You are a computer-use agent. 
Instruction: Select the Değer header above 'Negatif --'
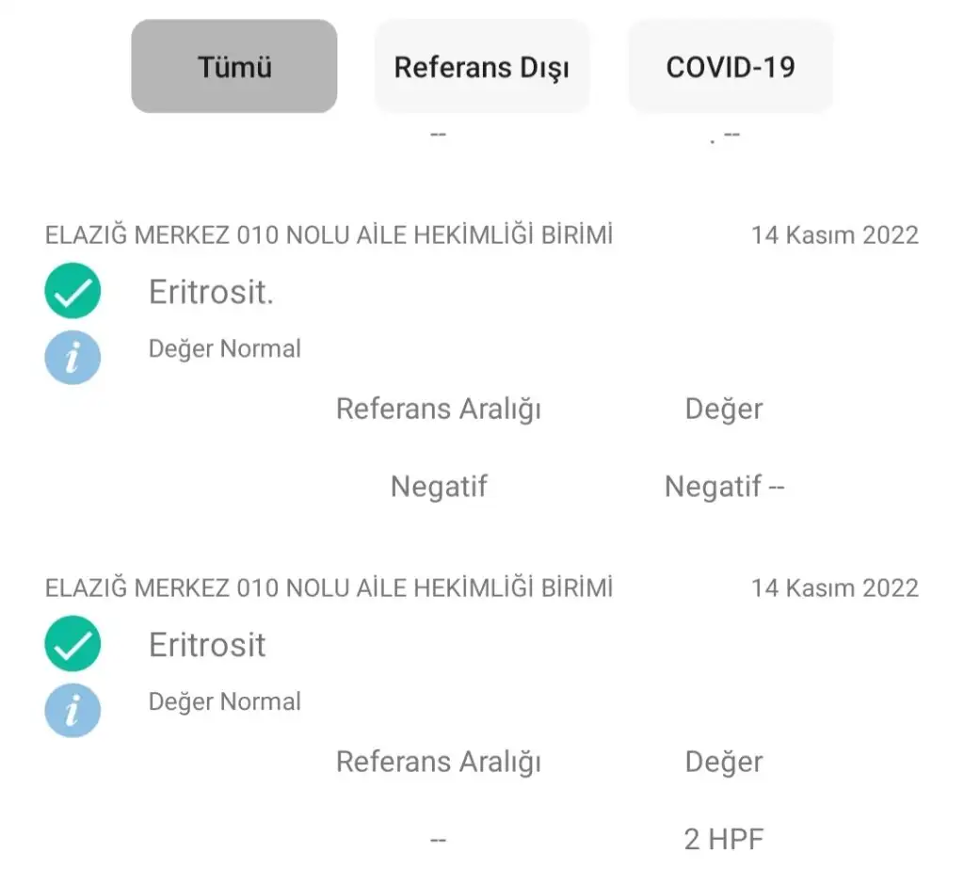pos(724,410)
